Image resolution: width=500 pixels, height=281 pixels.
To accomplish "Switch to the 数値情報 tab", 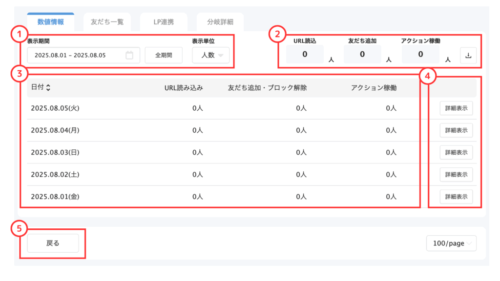I will click(x=51, y=21).
